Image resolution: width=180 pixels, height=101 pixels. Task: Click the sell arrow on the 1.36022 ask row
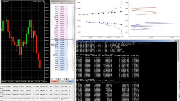(x=67, y=7)
